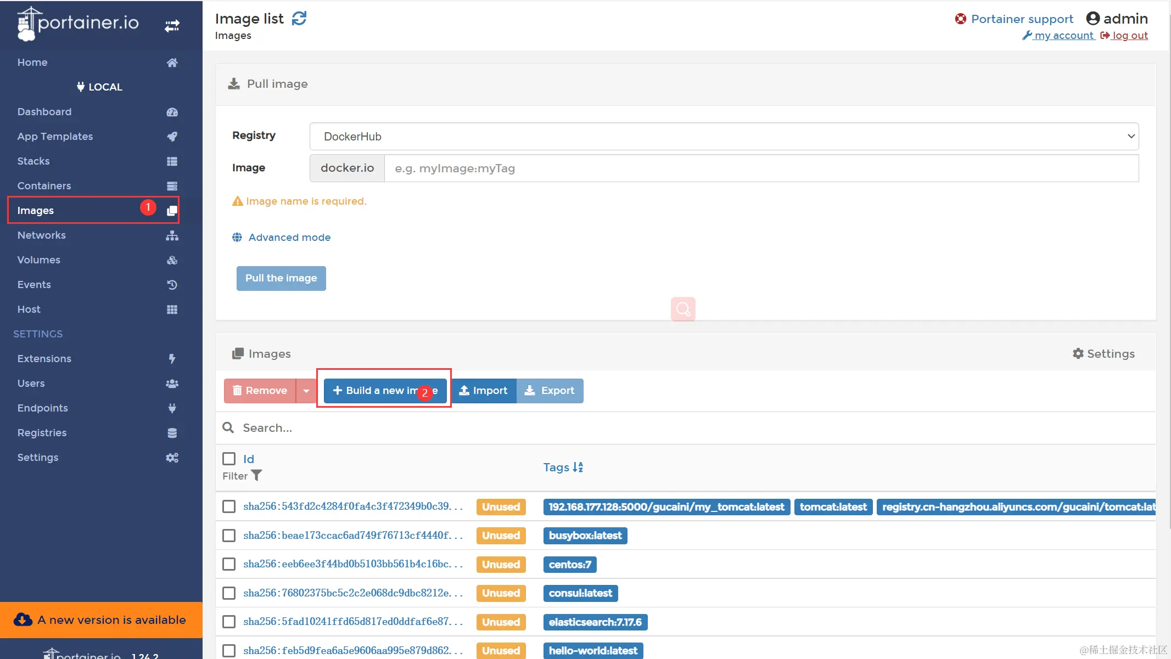Viewport: 1171px width, 659px height.
Task: Click the Portainer support lifebuoy icon
Action: click(960, 19)
